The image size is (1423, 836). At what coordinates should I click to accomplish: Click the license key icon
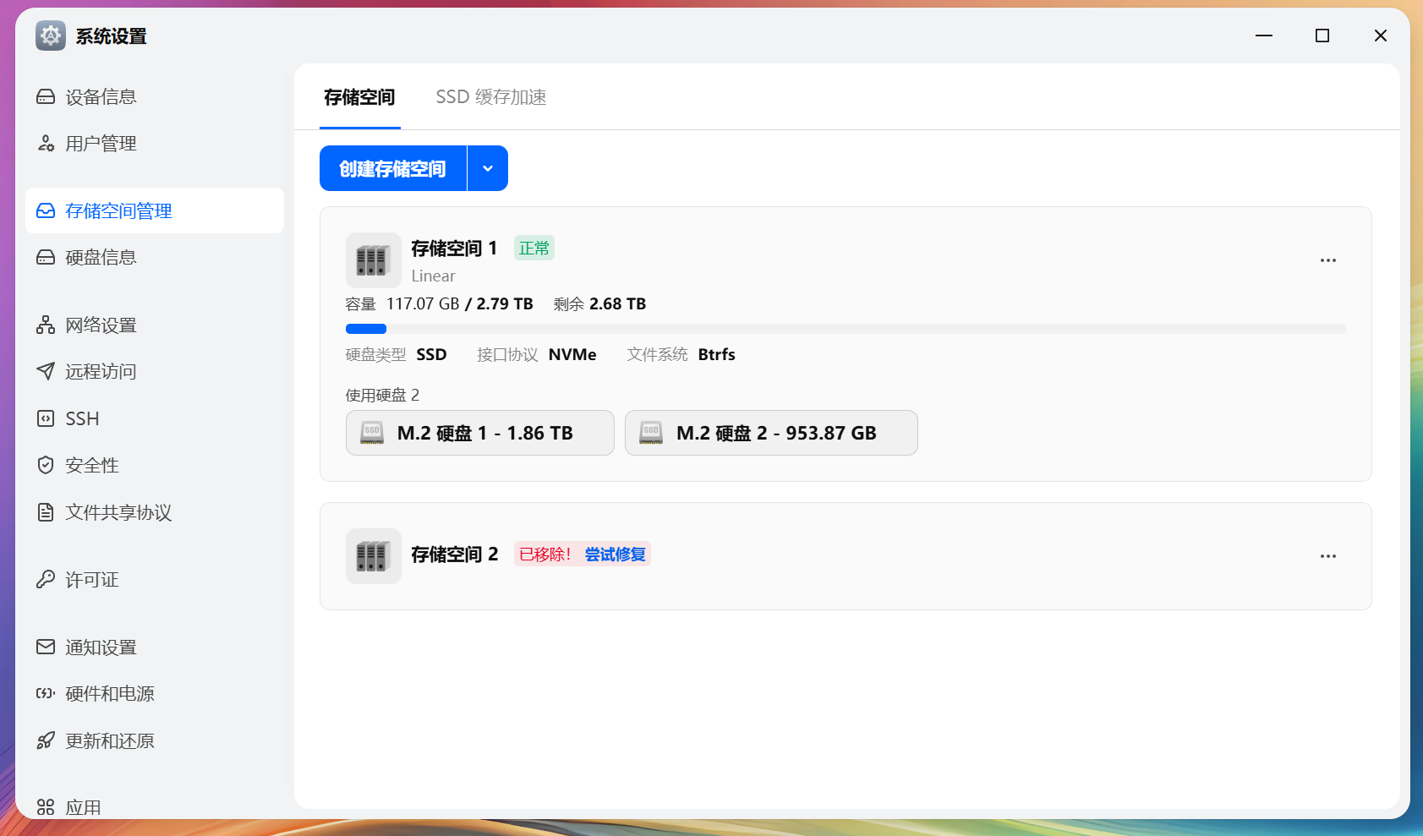(46, 580)
